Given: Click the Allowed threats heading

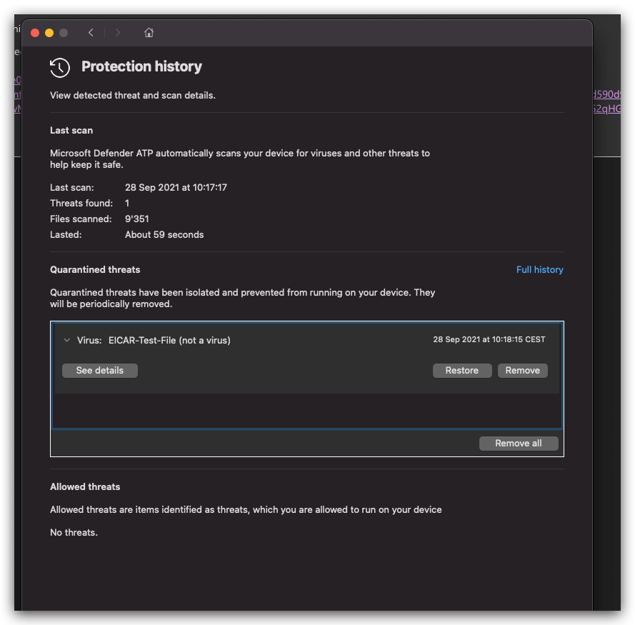Looking at the screenshot, I should 85,487.
